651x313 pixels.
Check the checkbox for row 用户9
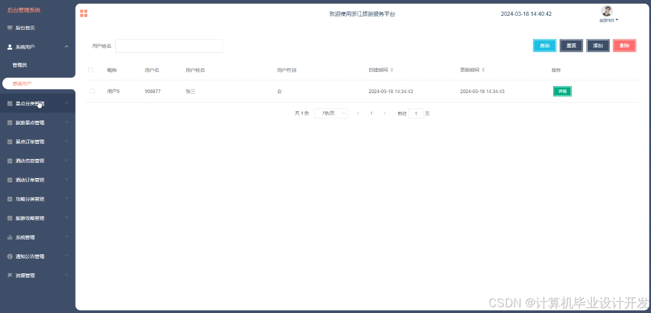[92, 91]
